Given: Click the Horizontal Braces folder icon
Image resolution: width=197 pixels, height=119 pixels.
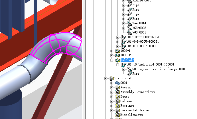Looking at the screenshot, I should (x=117, y=110).
